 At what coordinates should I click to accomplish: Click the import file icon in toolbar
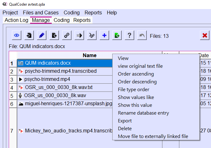coord(29,35)
